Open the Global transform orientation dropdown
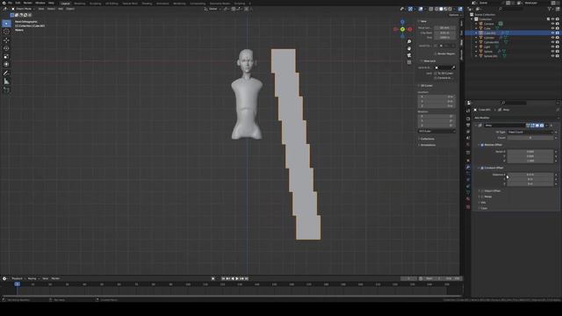 (213, 9)
